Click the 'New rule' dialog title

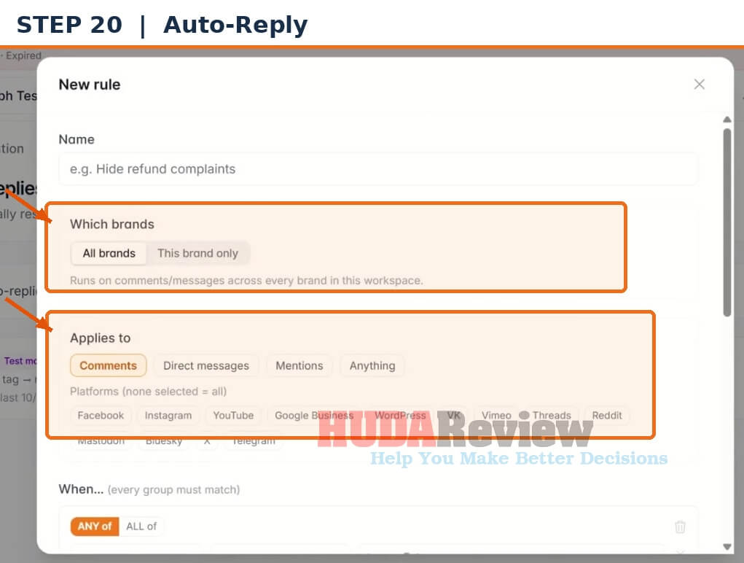click(89, 85)
